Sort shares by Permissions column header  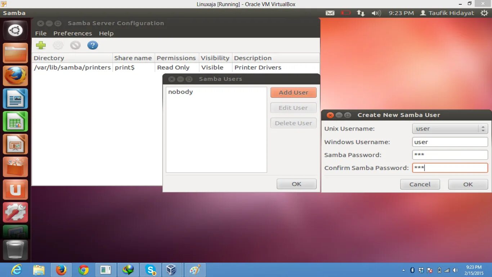177,58
